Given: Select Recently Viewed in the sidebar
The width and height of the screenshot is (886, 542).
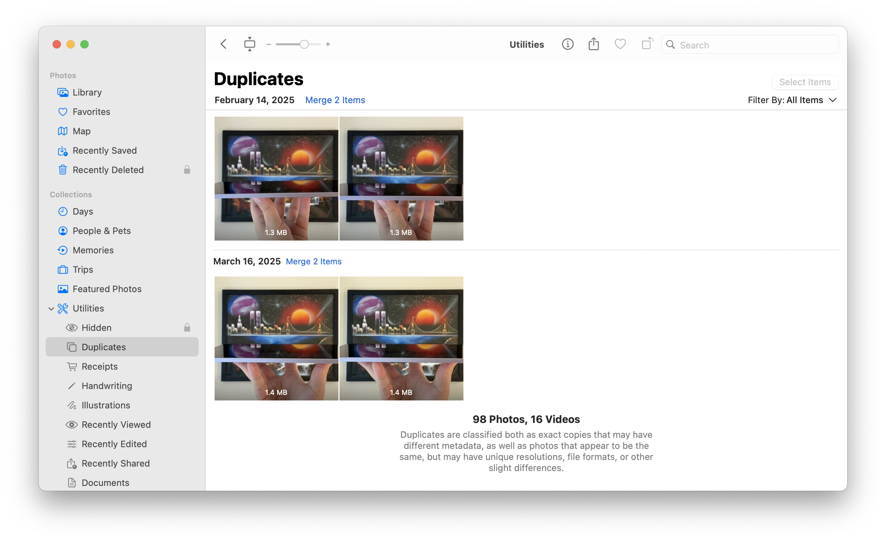Looking at the screenshot, I should tap(116, 424).
